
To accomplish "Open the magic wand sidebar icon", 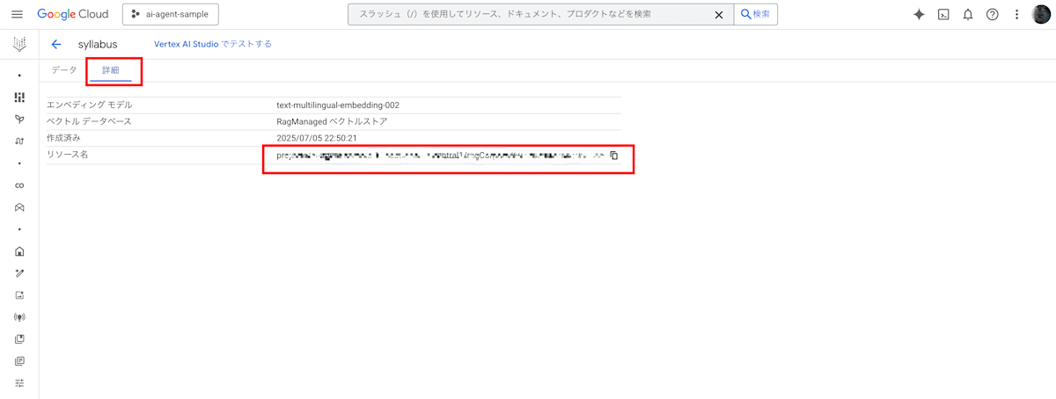I will (x=19, y=273).
